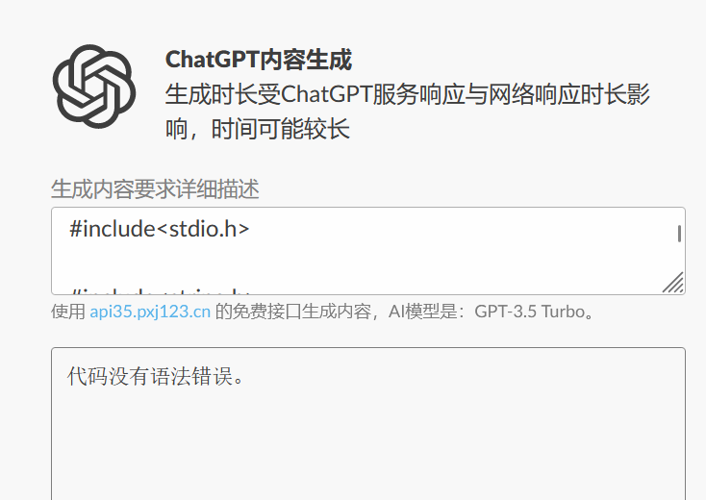Click the scrollbar track below the thumb
The width and height of the screenshot is (706, 500).
pos(679,257)
